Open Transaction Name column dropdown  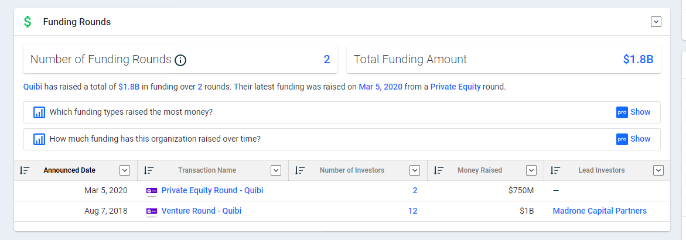coord(276,170)
